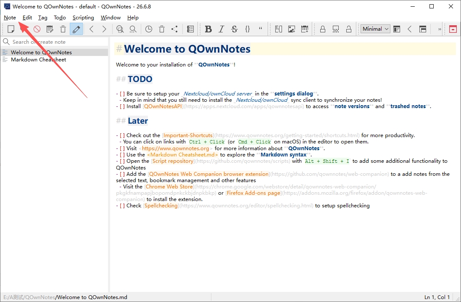Insert code block with curly braces icon

click(x=248, y=29)
